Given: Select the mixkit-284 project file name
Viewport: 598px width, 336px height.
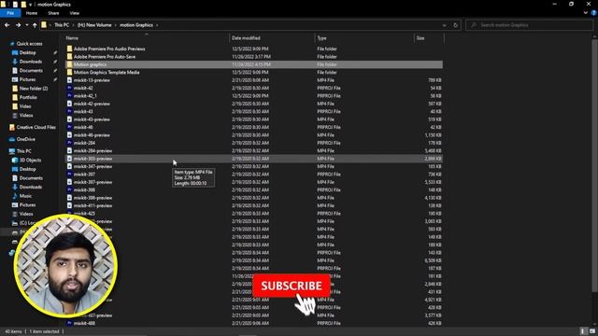Looking at the screenshot, I should 84,143.
